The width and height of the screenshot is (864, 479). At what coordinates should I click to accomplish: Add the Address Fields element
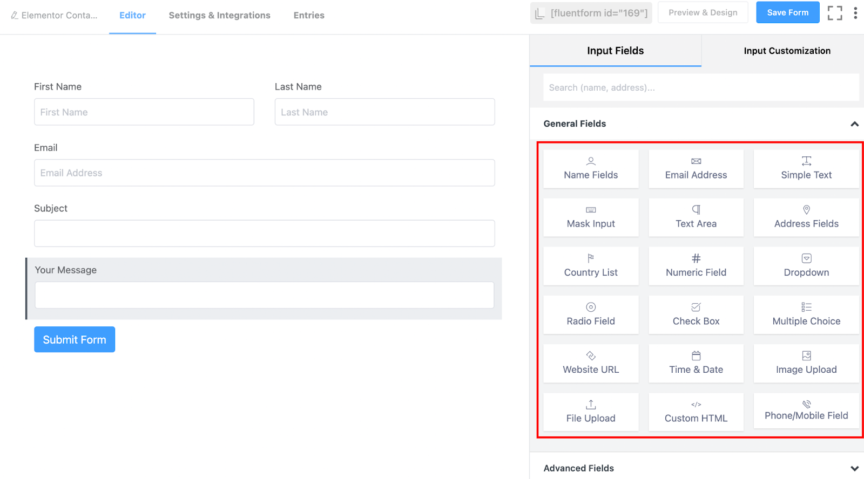click(x=806, y=217)
